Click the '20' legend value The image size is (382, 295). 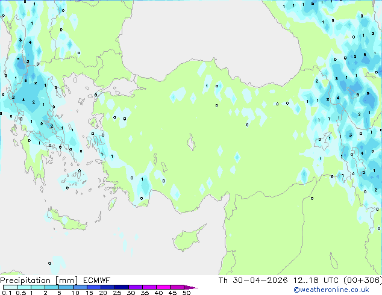103,293
